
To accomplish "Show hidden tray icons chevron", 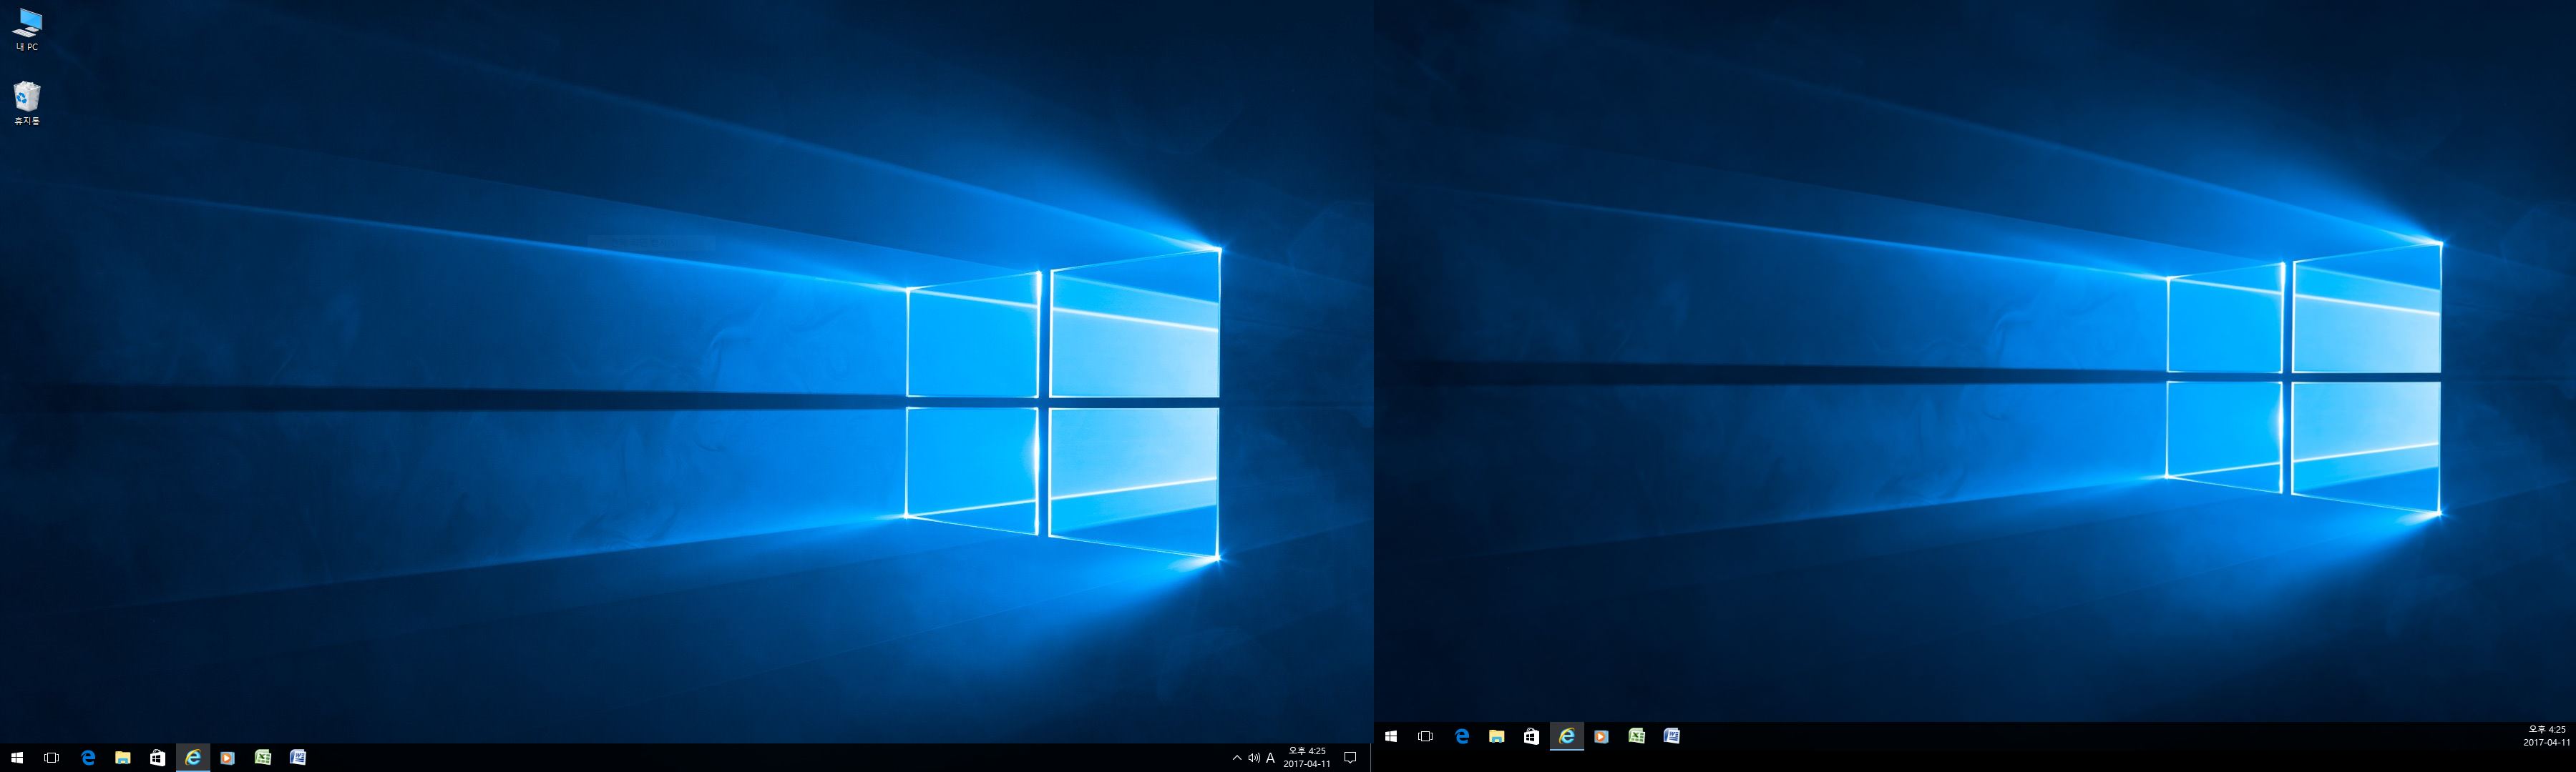I will tap(1237, 758).
